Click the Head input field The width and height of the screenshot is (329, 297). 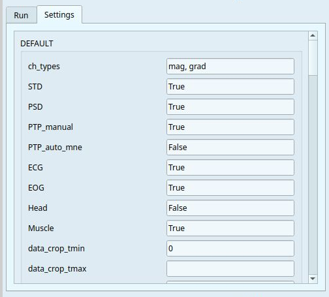point(230,208)
